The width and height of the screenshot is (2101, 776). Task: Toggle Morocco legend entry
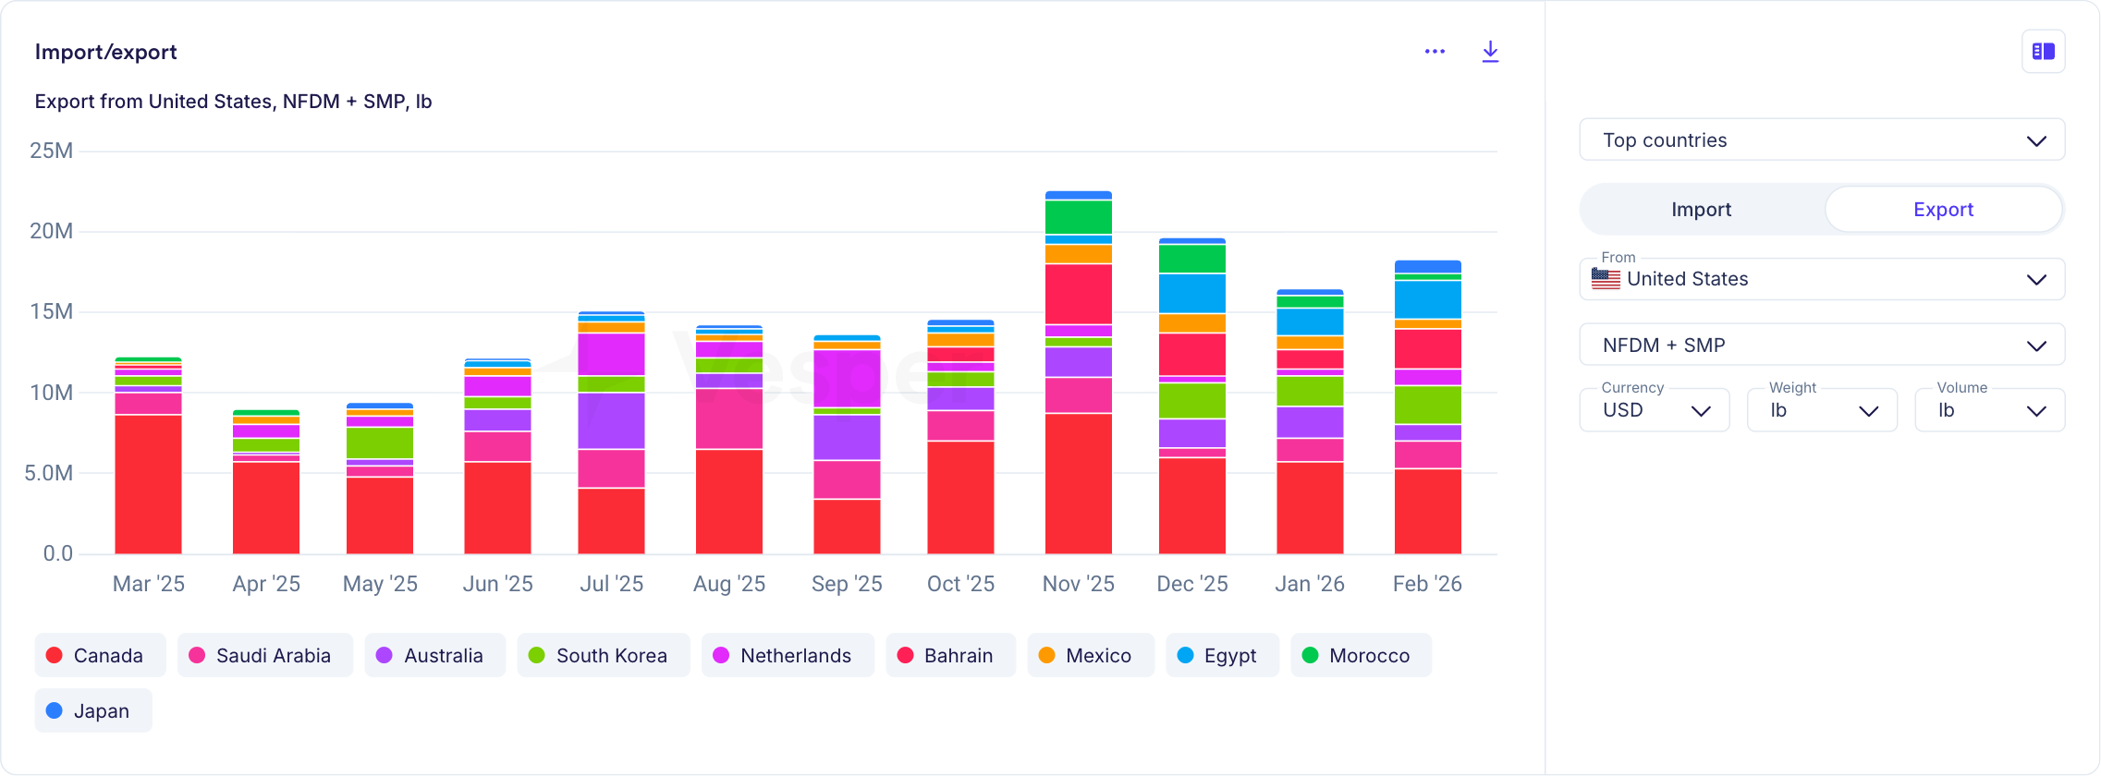(x=1361, y=655)
